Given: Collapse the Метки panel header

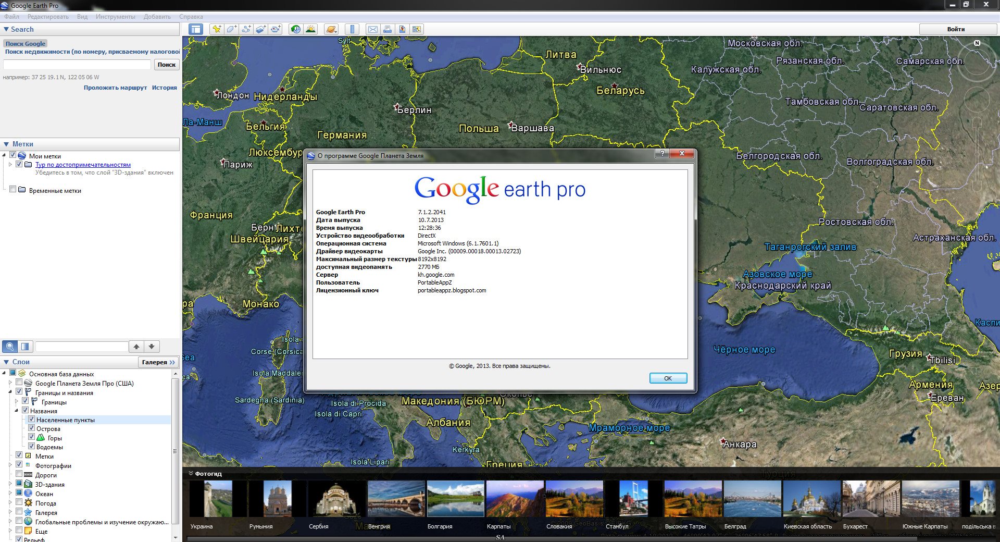Looking at the screenshot, I should coord(6,144).
